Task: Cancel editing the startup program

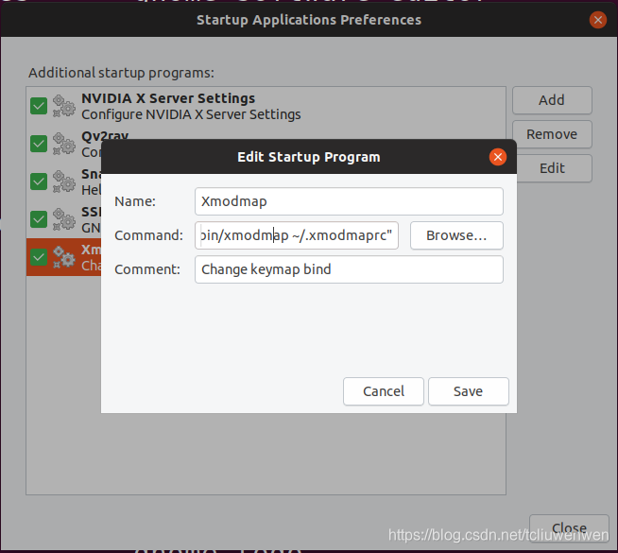Action: click(x=384, y=391)
